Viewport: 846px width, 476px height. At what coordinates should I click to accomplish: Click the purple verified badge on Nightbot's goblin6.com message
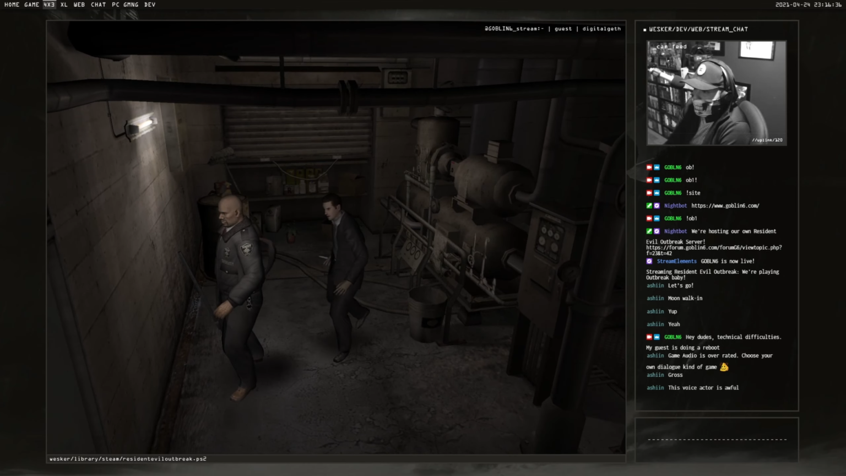(657, 205)
